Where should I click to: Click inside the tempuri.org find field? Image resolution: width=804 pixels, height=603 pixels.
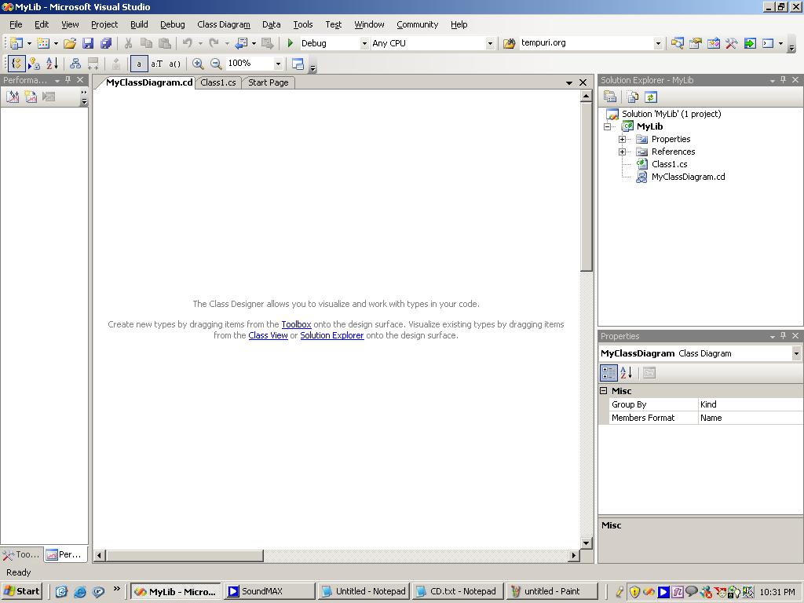(x=586, y=43)
